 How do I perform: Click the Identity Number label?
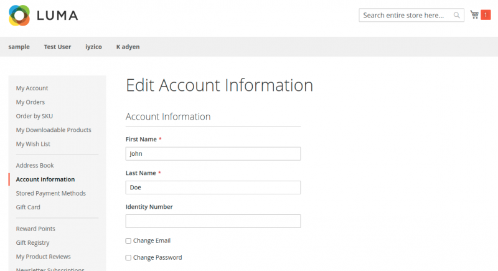[x=149, y=207]
